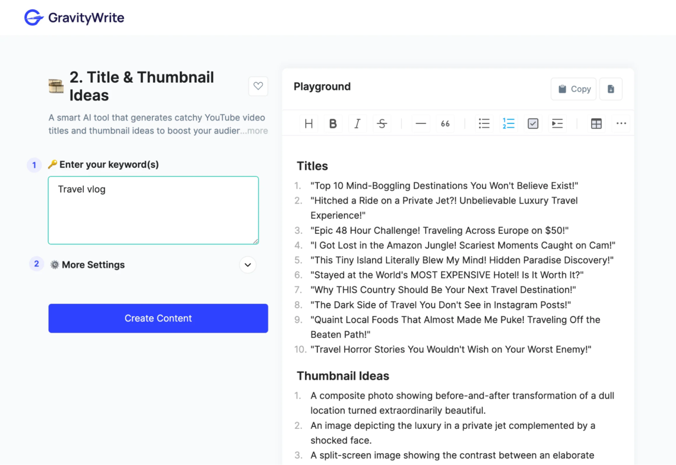676x465 pixels.
Task: Open the overflow menu with three dots
Action: coord(621,123)
